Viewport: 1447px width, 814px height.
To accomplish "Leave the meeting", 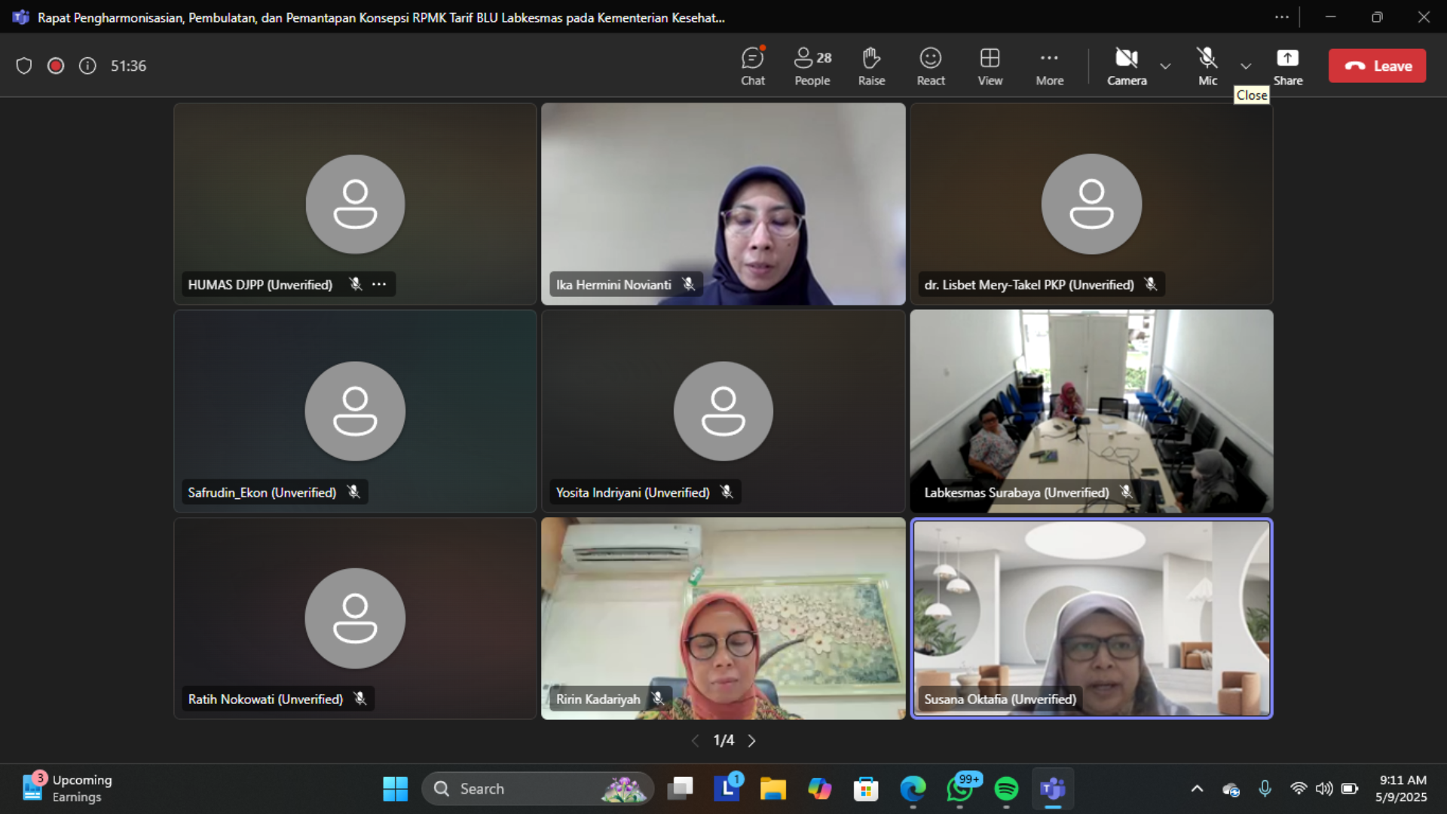I will click(1377, 66).
